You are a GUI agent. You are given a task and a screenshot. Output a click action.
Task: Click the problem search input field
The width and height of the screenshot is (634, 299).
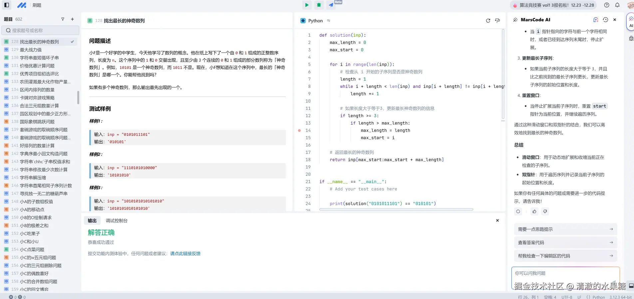tap(41, 30)
